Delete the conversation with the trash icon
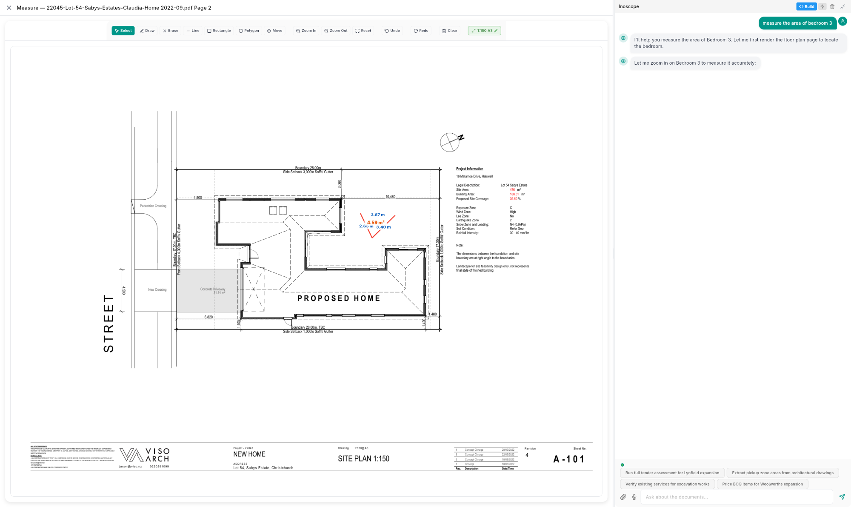The width and height of the screenshot is (851, 507). point(832,6)
